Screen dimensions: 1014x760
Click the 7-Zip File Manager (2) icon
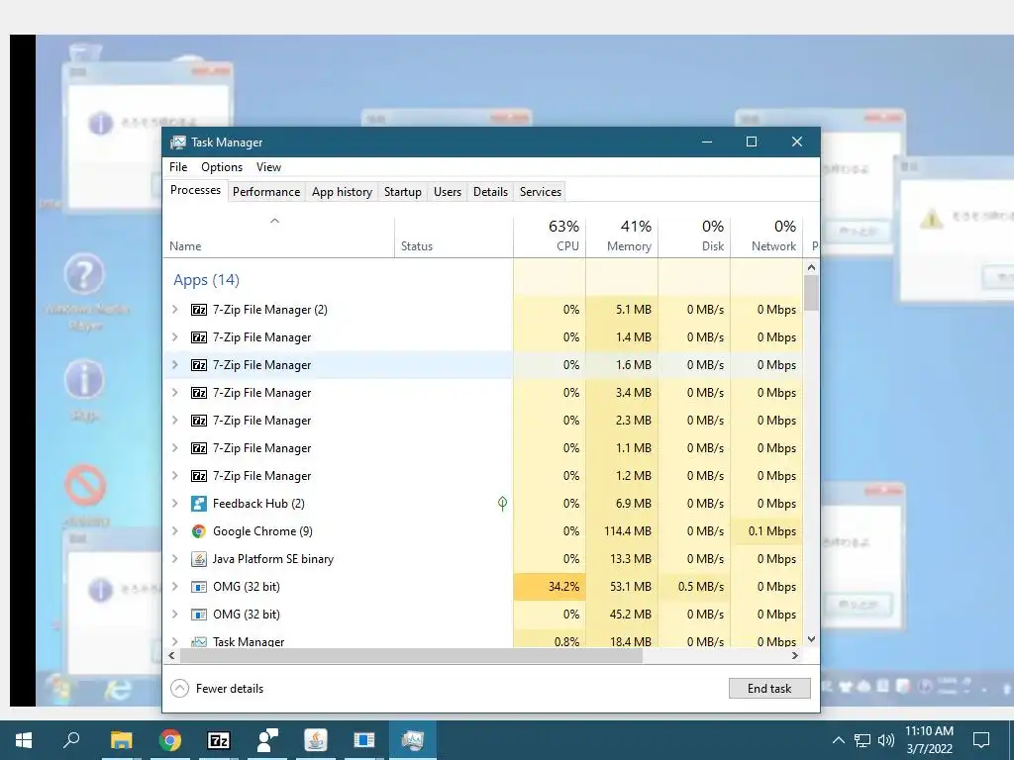tap(198, 310)
